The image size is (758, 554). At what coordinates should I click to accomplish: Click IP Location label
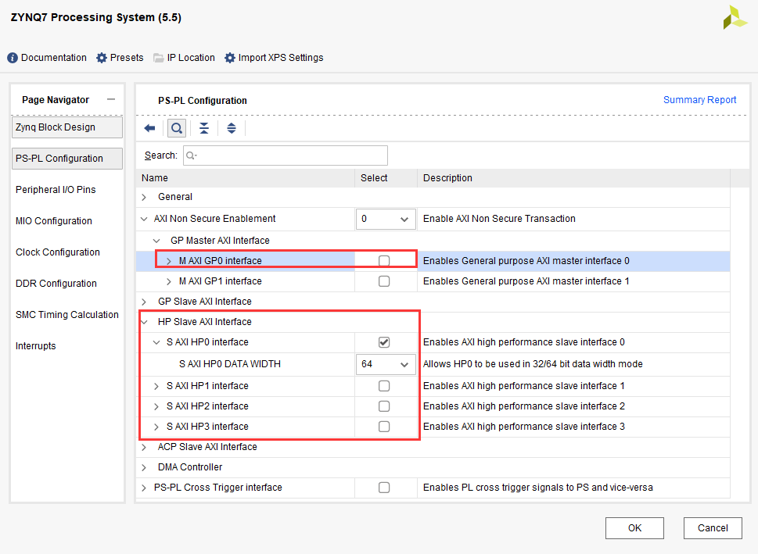[x=191, y=58]
